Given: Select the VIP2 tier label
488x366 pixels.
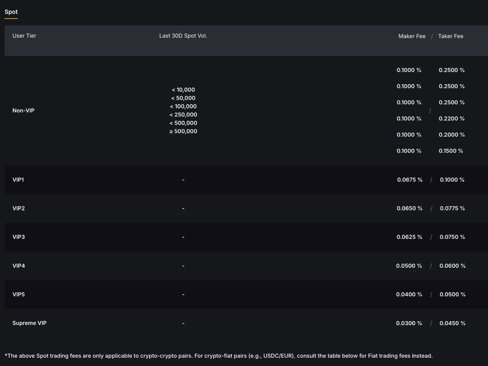Looking at the screenshot, I should click(19, 208).
